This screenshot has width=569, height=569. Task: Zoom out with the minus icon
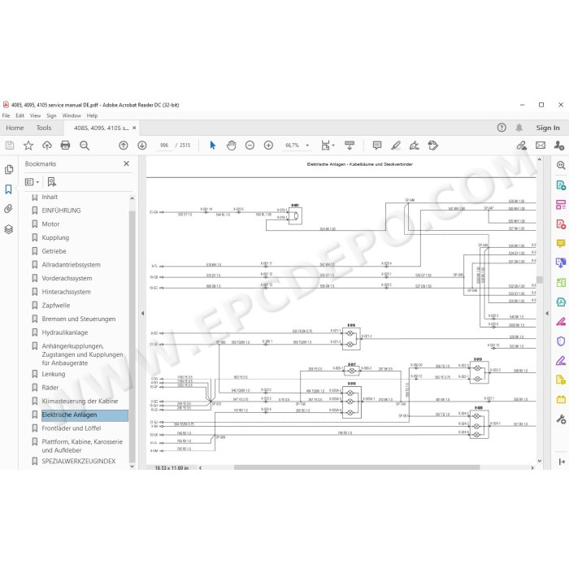point(250,146)
